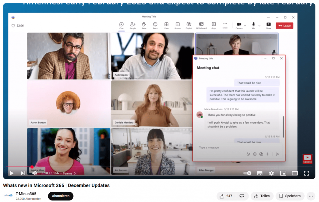
Task: Click the 'Thank you for always being so positive' message
Action: coord(231,115)
